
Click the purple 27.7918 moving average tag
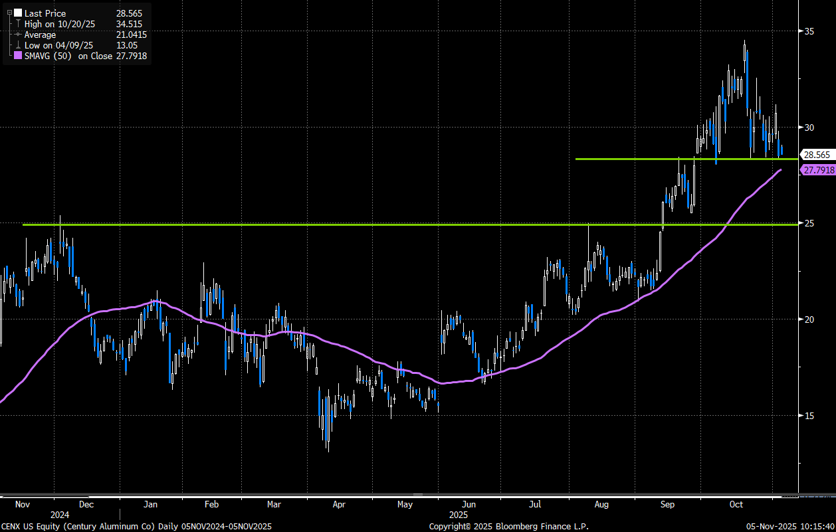(x=819, y=171)
